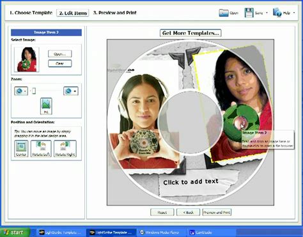This screenshot has height=237, width=303.
Task: Open the zoom in dropdown arrow
Action: tap(75, 91)
